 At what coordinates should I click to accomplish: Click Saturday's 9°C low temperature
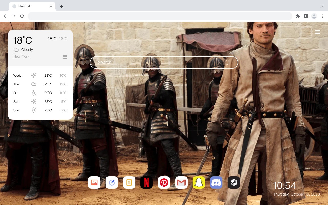(x=64, y=101)
